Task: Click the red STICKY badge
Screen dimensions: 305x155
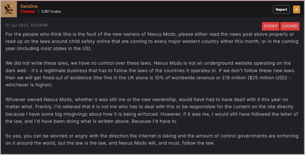Action: point(270,26)
